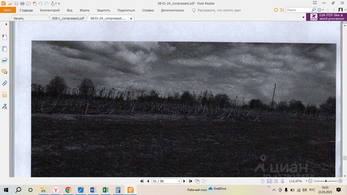Expand the left navigation panel arrow
The width and height of the screenshot is (347, 195).
click(x=6, y=24)
